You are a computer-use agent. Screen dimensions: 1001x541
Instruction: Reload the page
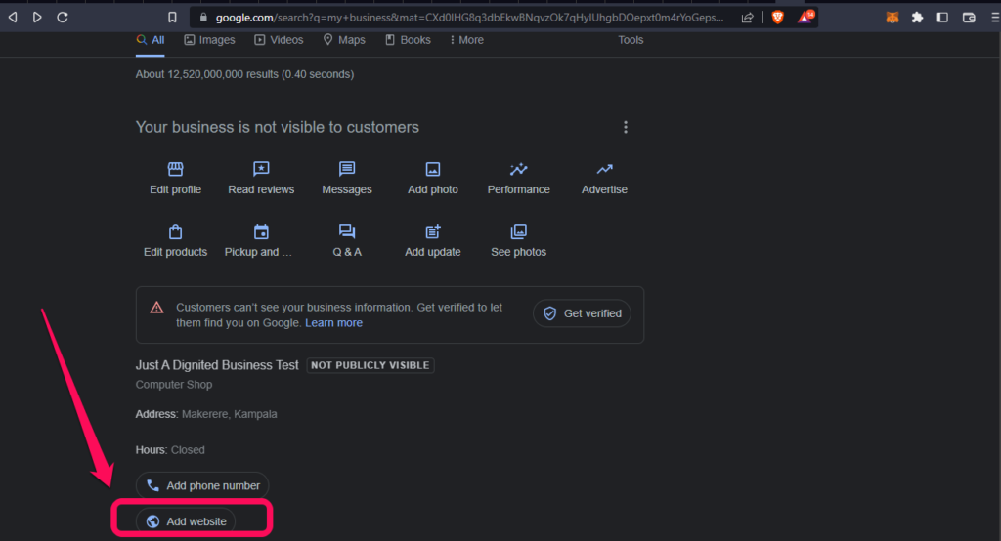63,18
